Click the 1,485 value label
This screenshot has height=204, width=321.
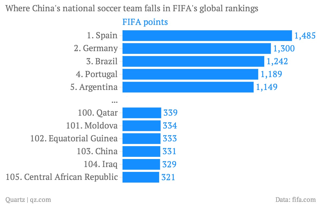click(305, 36)
